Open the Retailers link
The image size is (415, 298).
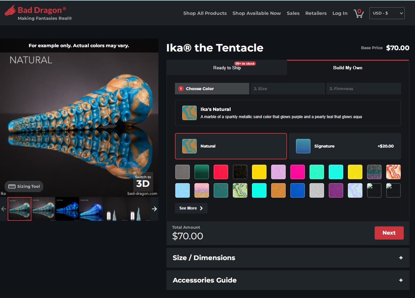pos(316,13)
